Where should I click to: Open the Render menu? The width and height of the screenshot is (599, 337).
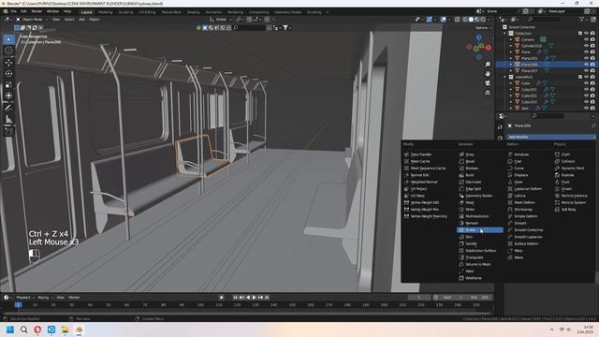tap(37, 12)
